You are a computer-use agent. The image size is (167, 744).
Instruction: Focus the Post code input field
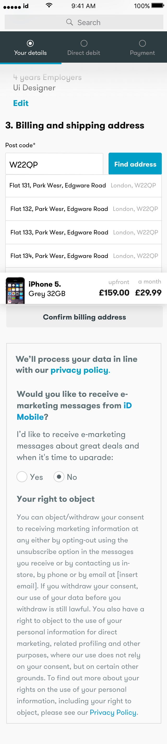(54, 164)
